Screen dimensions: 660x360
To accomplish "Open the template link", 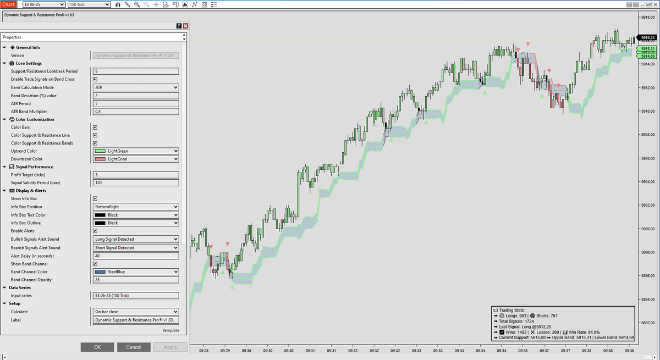I will click(171, 330).
